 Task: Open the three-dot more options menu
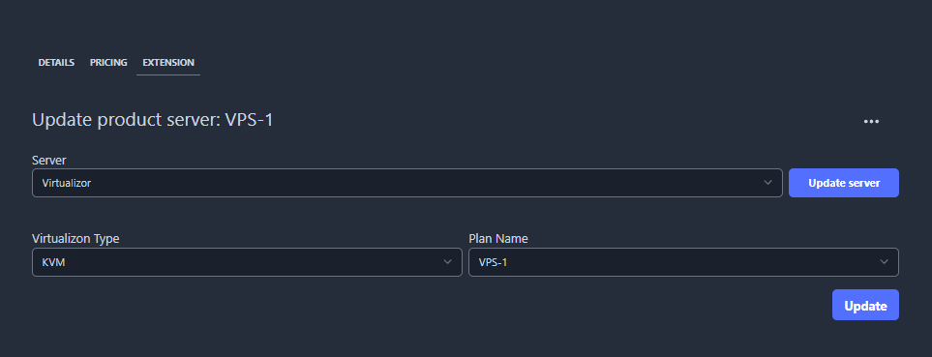point(871,121)
